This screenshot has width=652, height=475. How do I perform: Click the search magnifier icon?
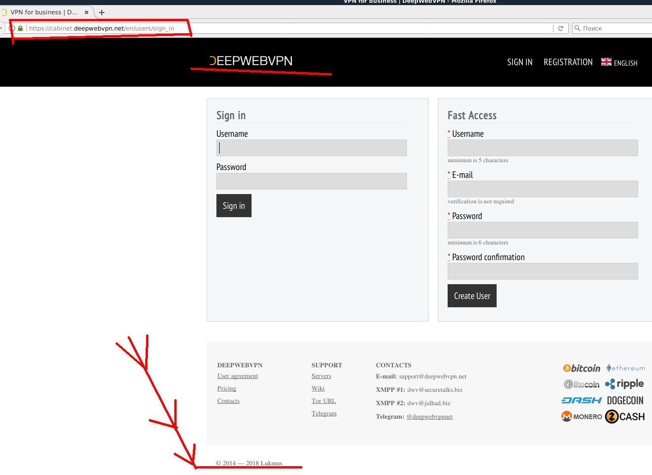[x=577, y=28]
